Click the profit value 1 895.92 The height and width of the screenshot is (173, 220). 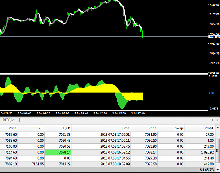click(x=207, y=152)
